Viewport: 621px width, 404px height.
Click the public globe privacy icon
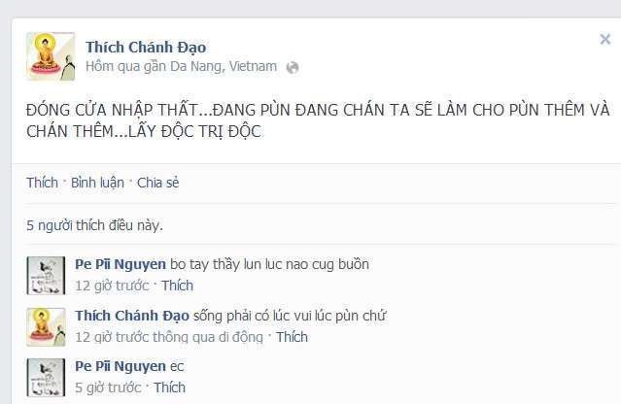tap(293, 68)
